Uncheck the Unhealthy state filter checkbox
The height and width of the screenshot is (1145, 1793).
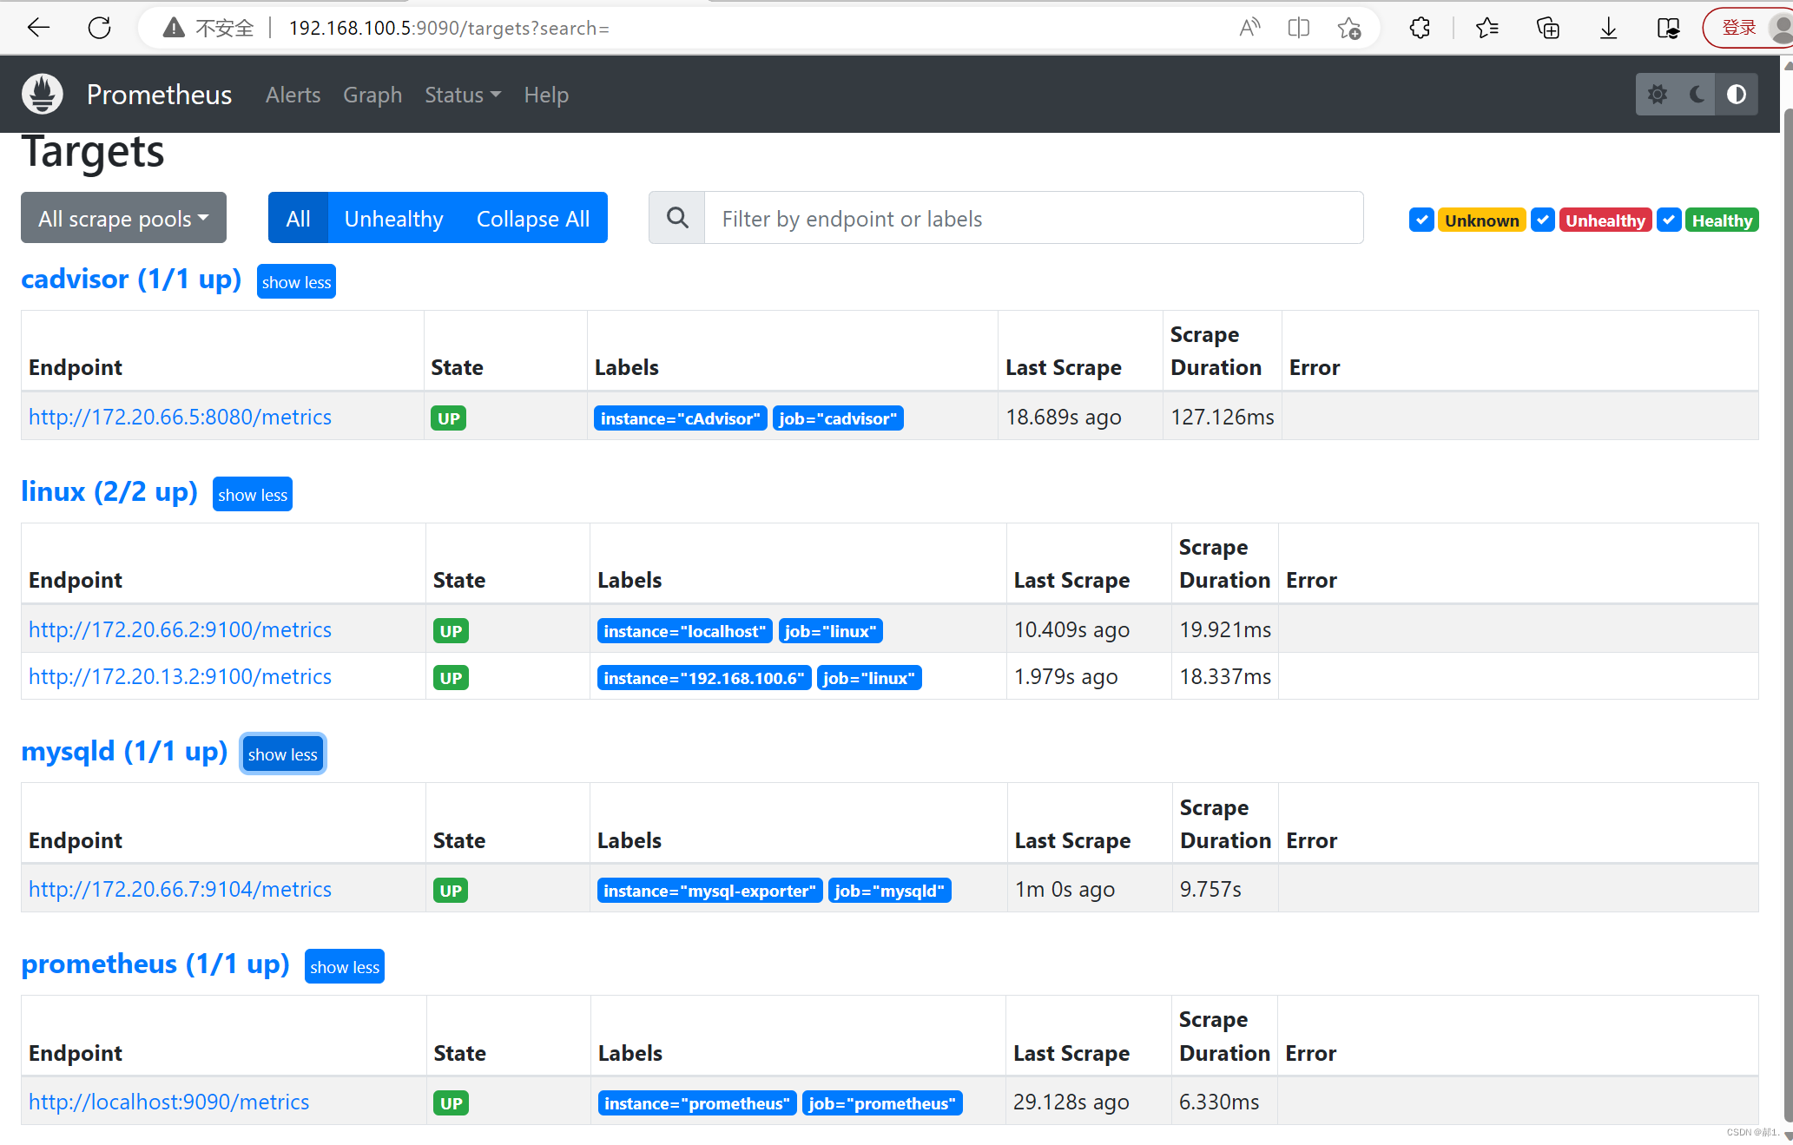click(1542, 220)
